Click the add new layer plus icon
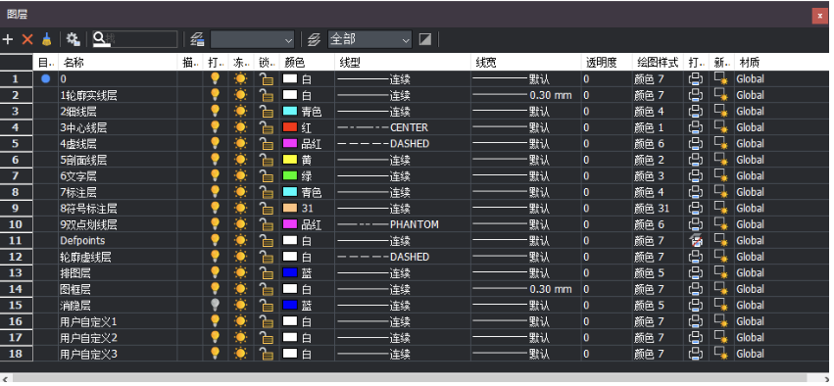Image resolution: width=834 pixels, height=386 pixels. point(8,39)
